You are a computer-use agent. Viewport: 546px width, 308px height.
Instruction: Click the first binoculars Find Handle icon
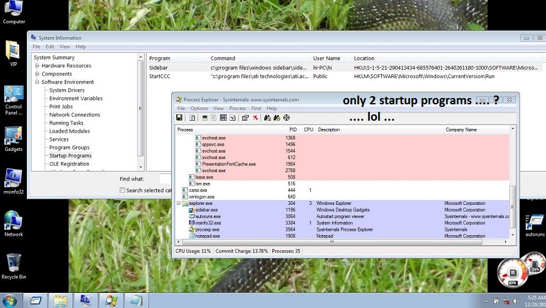point(267,118)
